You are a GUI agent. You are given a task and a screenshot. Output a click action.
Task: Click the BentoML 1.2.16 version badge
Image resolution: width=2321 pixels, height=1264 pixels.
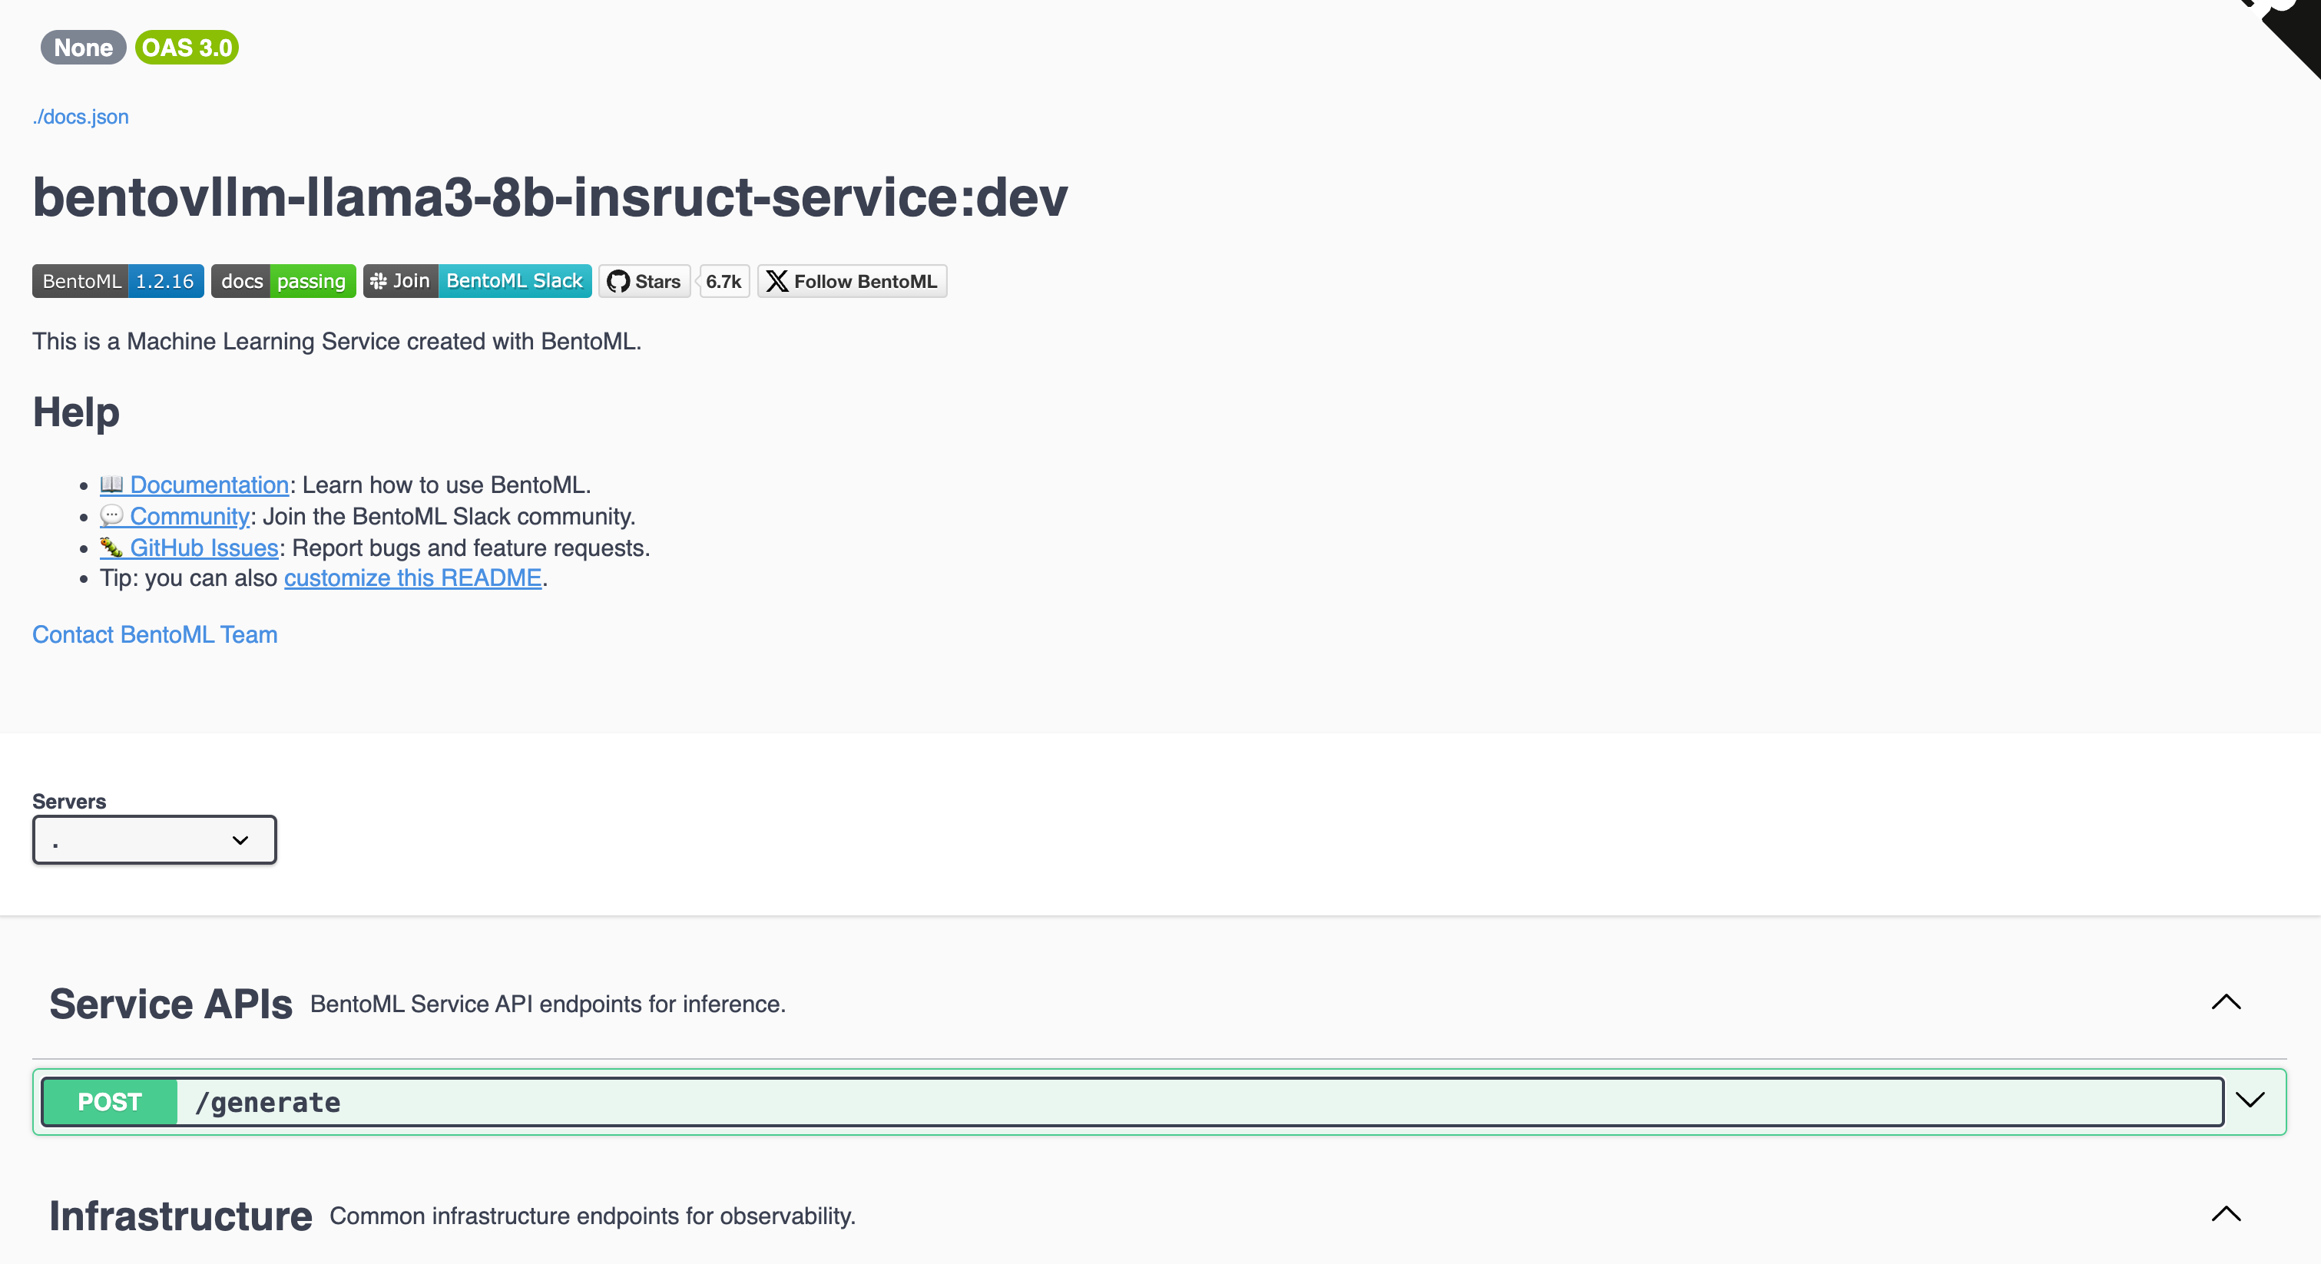118,281
